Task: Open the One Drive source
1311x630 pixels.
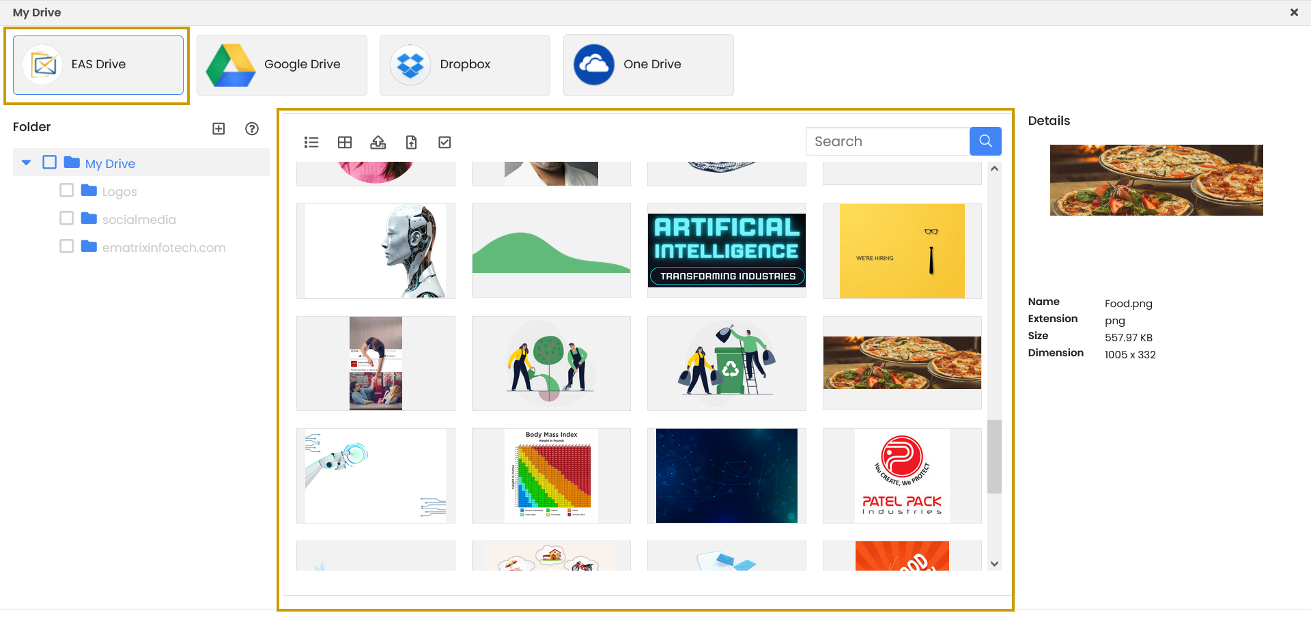Action: point(648,65)
